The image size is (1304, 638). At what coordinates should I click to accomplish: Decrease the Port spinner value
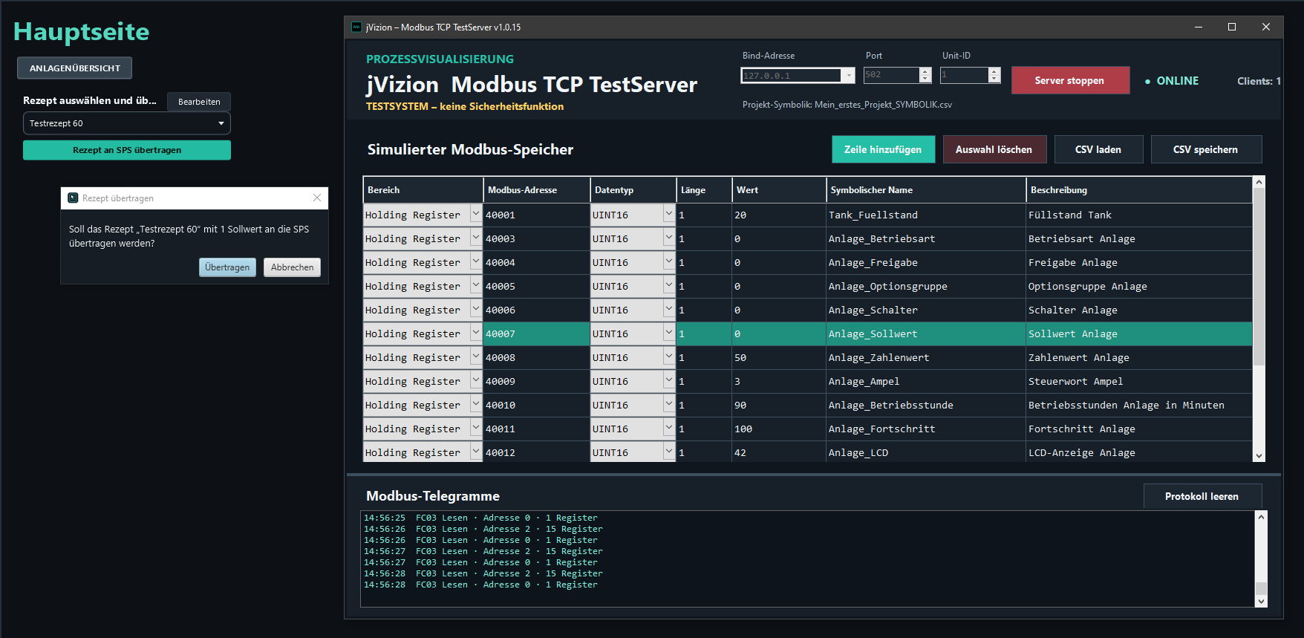coord(925,79)
